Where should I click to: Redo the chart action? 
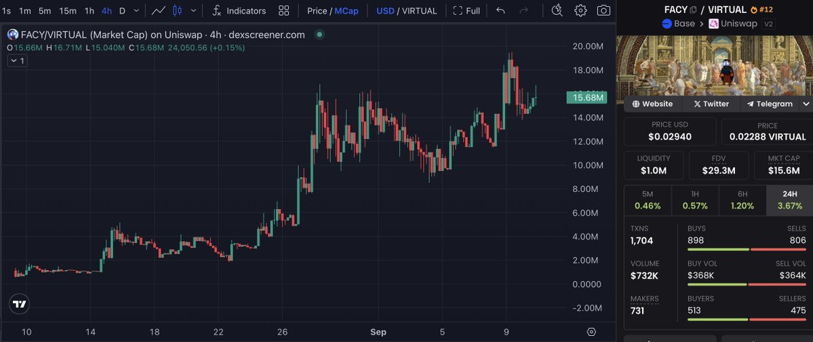pyautogui.click(x=524, y=10)
